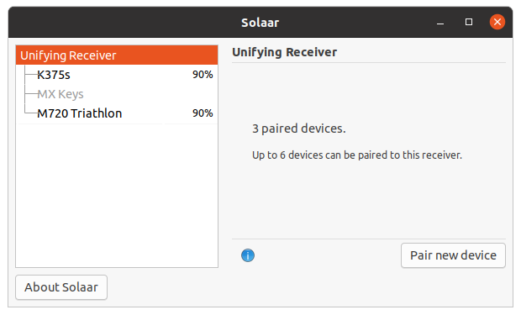
Task: Click the blue info icon
Action: (248, 255)
